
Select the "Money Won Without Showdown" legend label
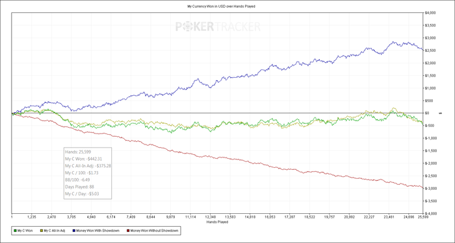[155, 231]
